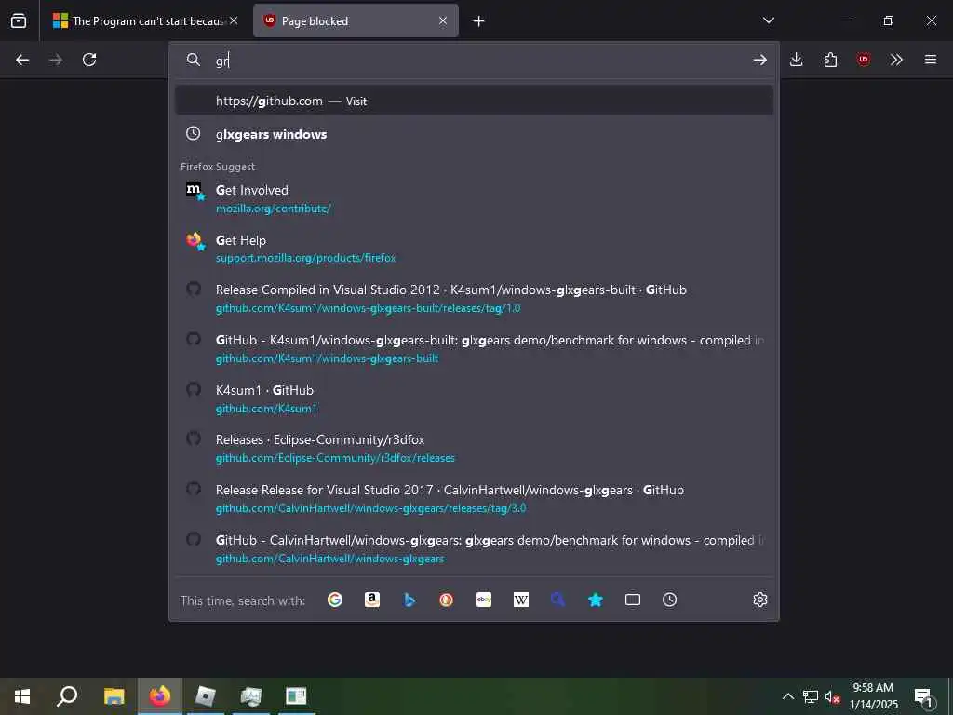953x715 pixels.
Task: Open the network status tray icon
Action: [811, 696]
